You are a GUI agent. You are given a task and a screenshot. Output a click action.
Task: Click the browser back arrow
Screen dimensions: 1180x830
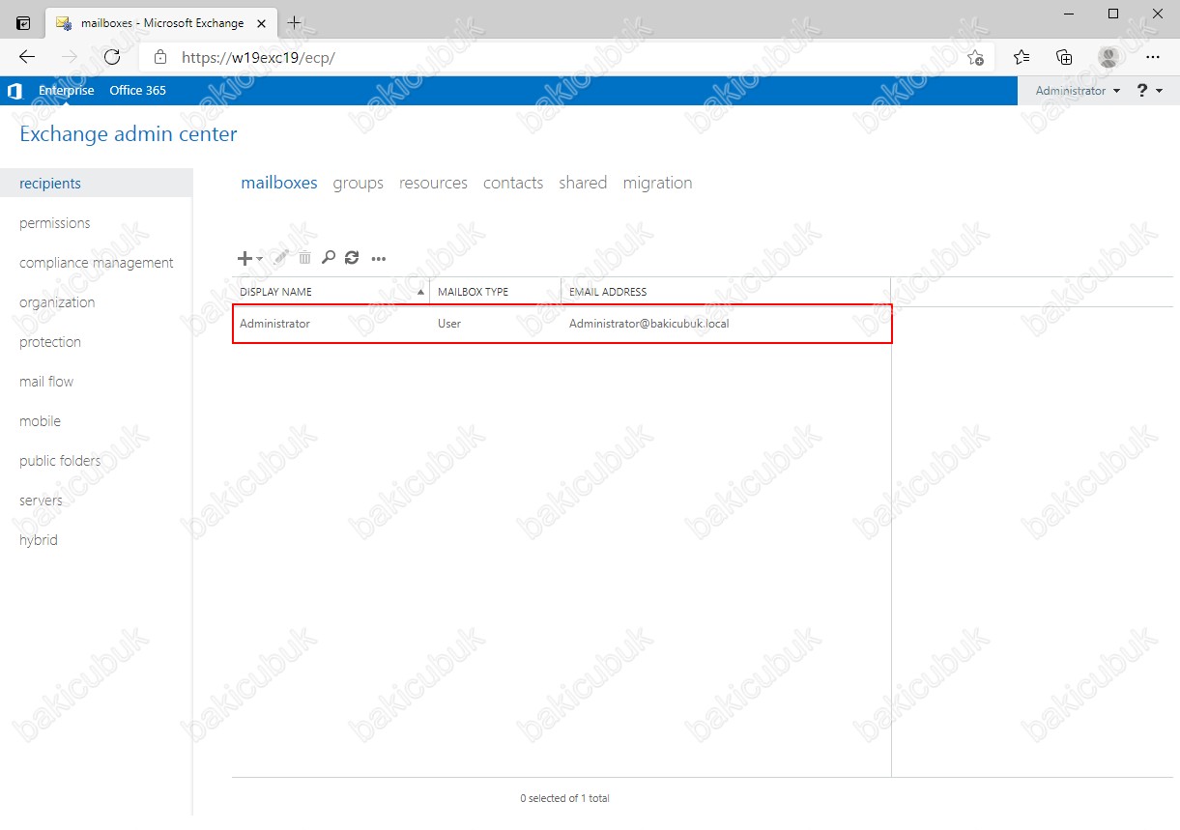(27, 57)
